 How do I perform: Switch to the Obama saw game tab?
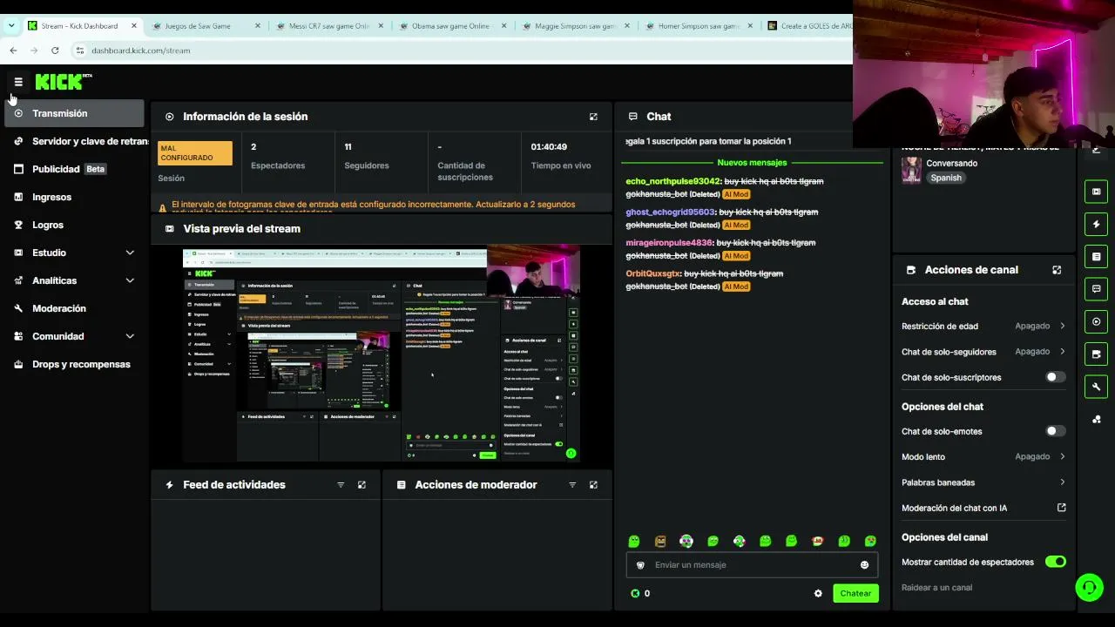click(x=453, y=26)
